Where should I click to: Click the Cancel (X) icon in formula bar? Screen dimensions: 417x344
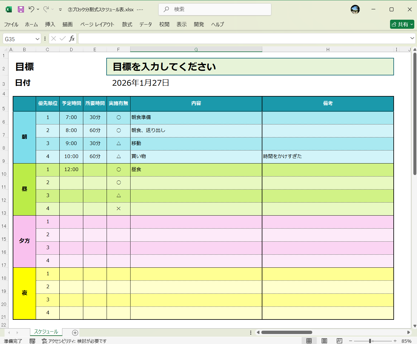pyautogui.click(x=54, y=38)
